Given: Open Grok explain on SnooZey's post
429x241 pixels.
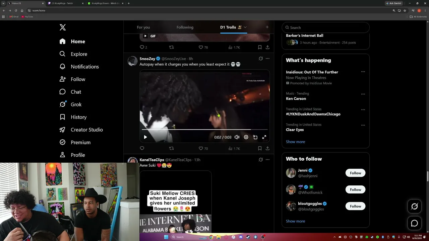Looking at the screenshot, I should (261, 59).
